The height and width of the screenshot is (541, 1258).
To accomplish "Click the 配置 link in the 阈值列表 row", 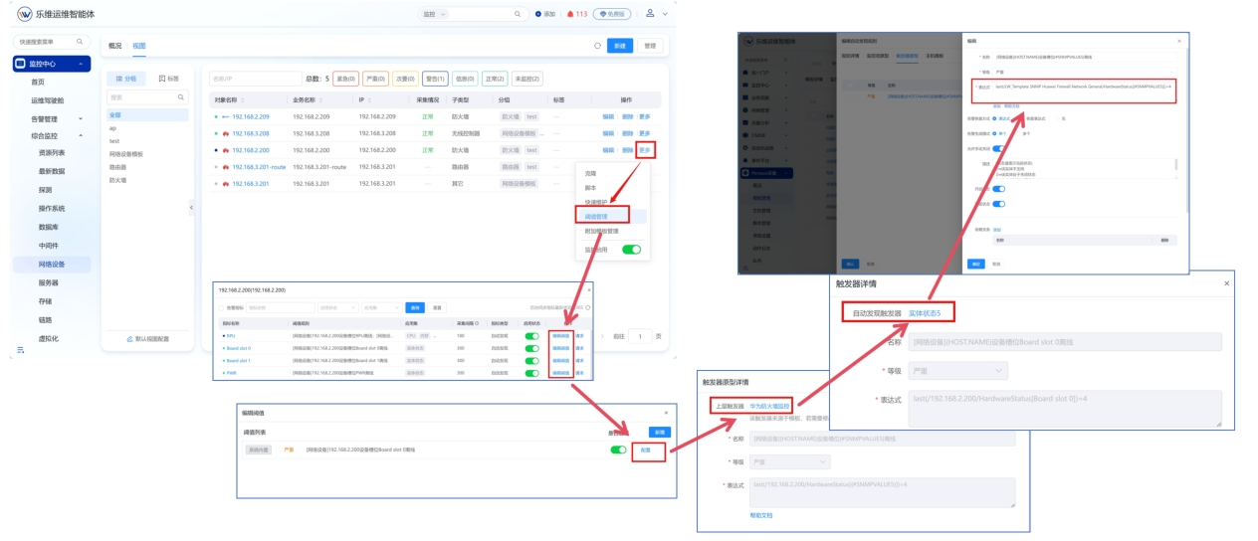I will click(x=646, y=450).
